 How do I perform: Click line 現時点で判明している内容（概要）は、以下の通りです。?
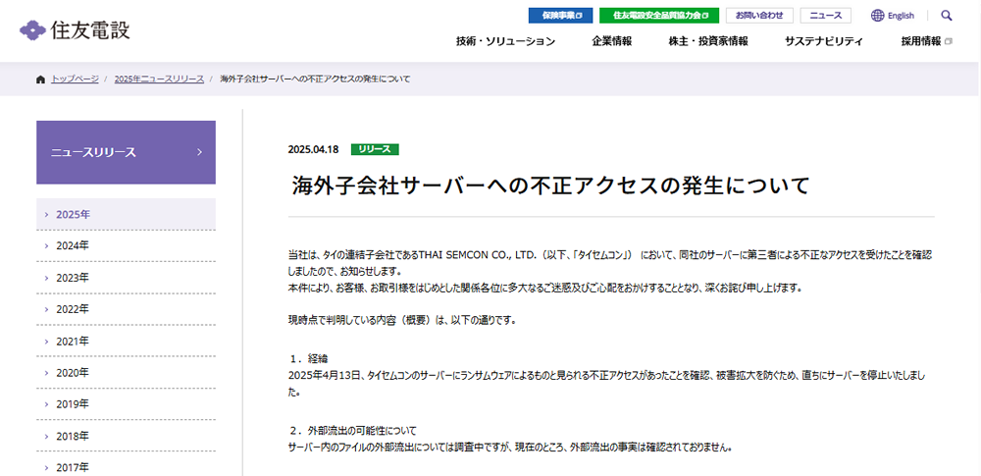point(401,320)
